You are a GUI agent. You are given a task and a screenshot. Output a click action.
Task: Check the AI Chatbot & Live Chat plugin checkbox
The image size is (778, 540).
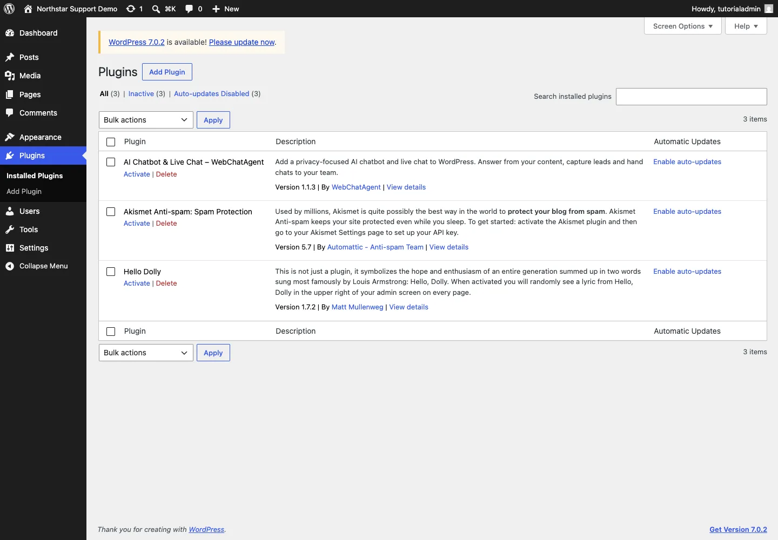coord(111,162)
